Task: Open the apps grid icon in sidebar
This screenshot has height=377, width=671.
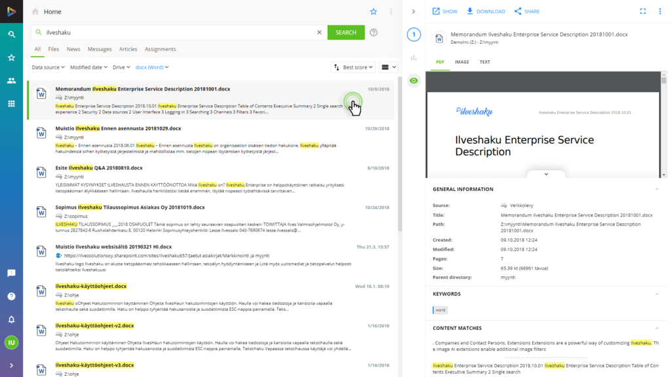Action: [x=12, y=103]
